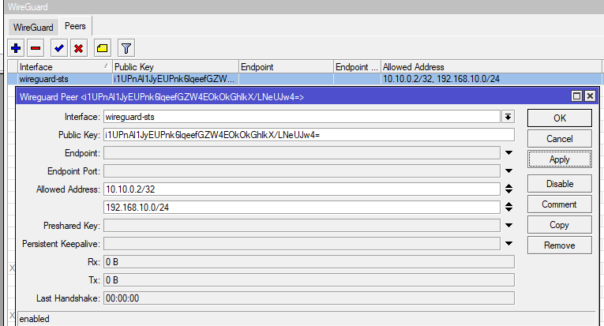This screenshot has width=604, height=326.
Task: Click the Allowed Address column header
Action: pos(491,66)
